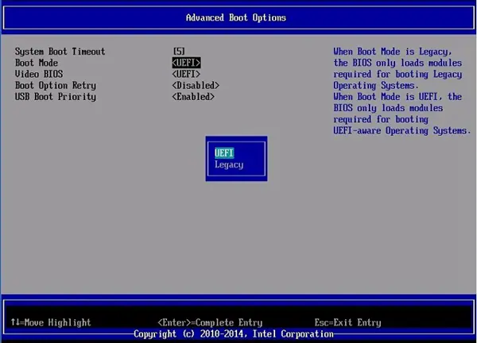Viewport: 477px width, 343px height.
Task: Select the USB Boot Priority label
Action: click(x=56, y=97)
